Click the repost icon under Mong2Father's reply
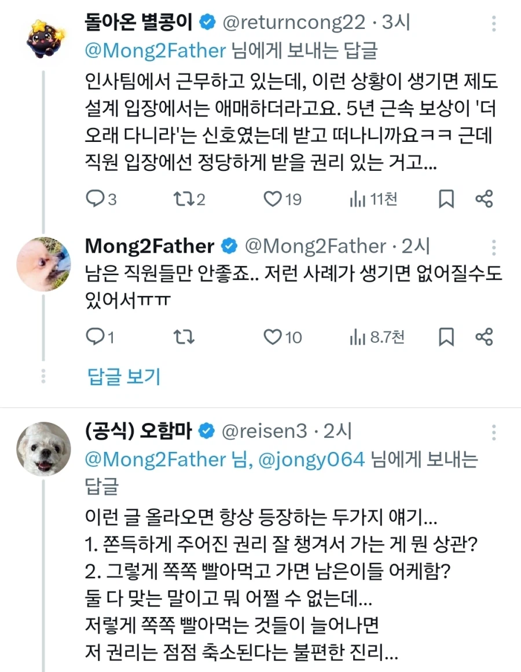Image resolution: width=521 pixels, height=672 pixels. tap(183, 336)
